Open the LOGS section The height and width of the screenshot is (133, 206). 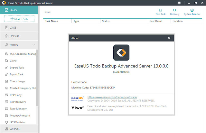(19, 27)
